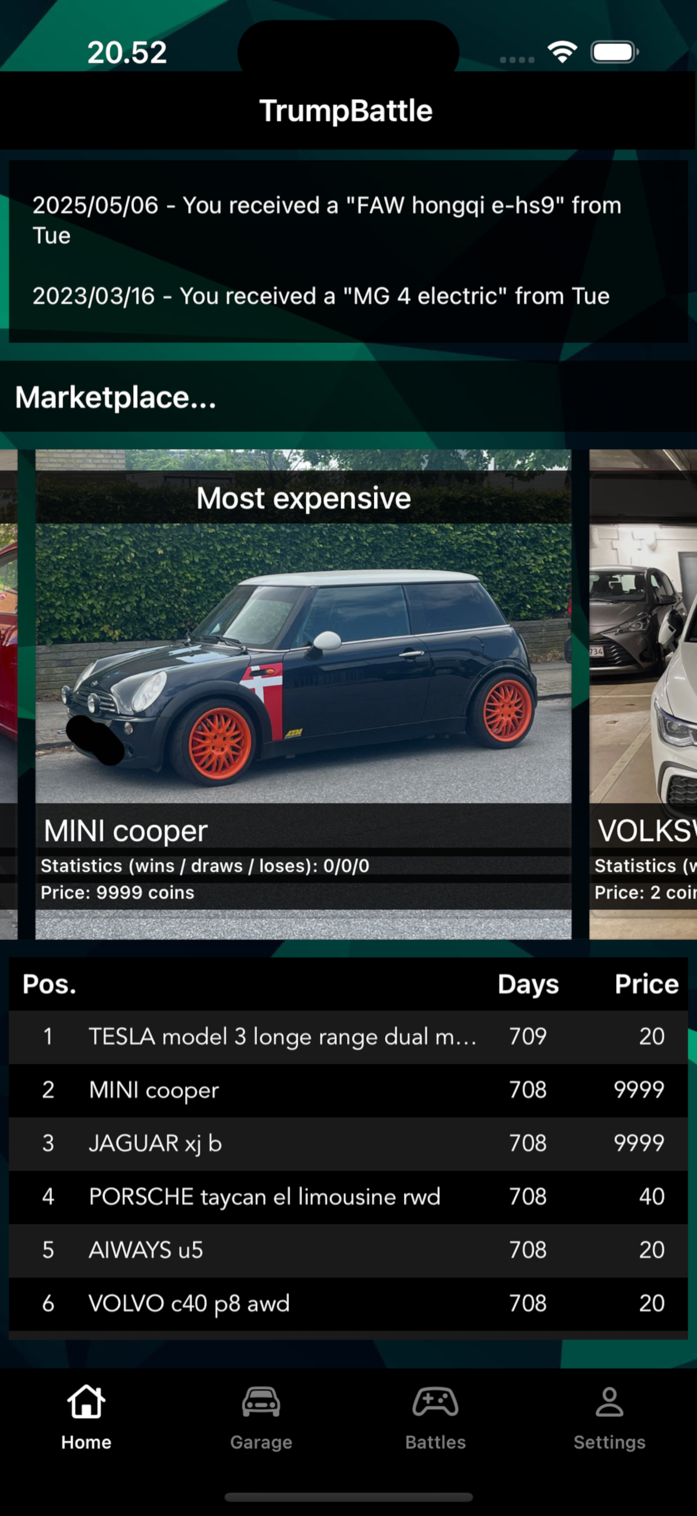Select the Garage tab label

tap(261, 1442)
